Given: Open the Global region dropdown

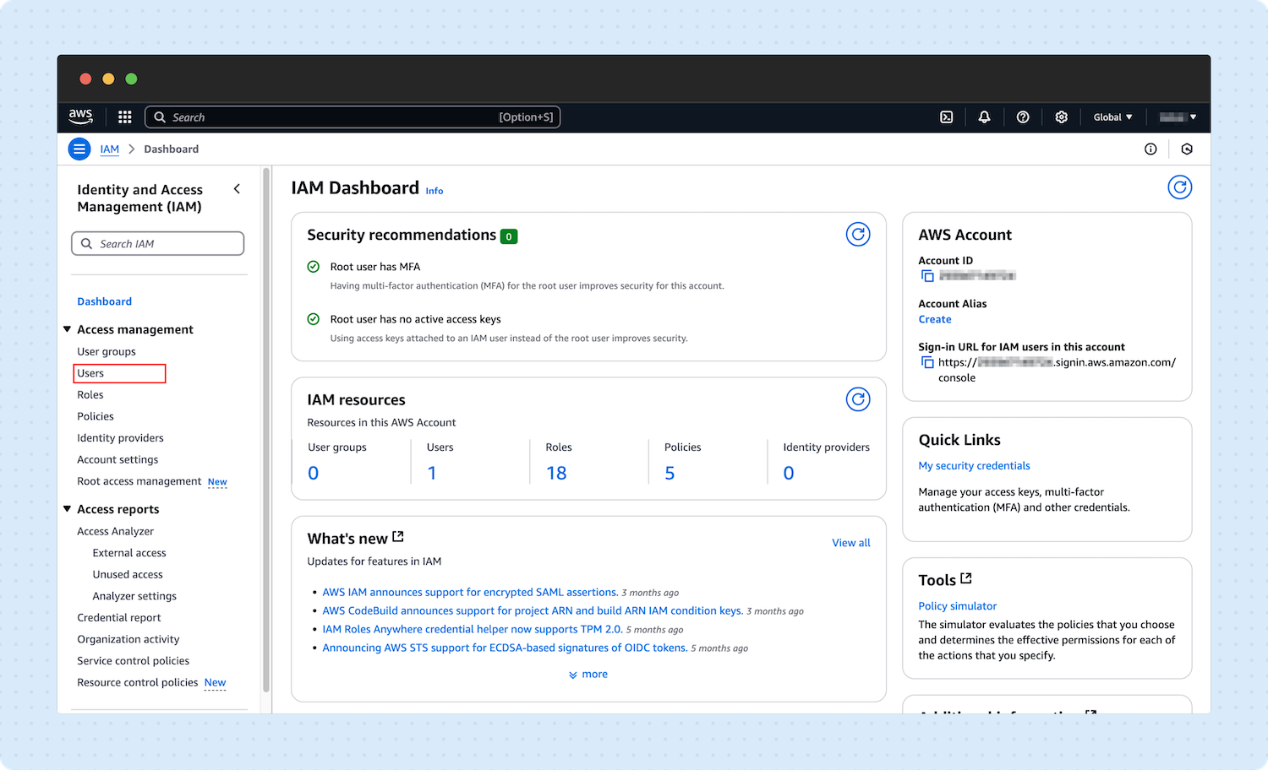Looking at the screenshot, I should [x=1112, y=117].
